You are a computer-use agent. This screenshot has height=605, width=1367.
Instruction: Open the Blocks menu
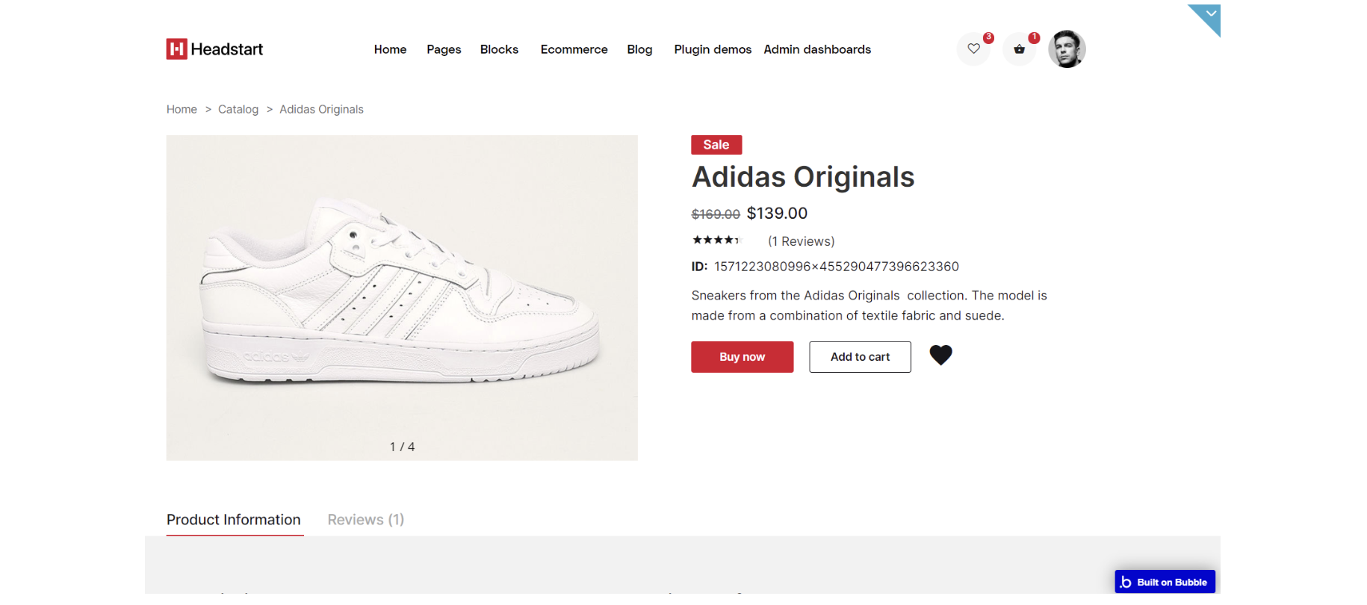coord(499,49)
